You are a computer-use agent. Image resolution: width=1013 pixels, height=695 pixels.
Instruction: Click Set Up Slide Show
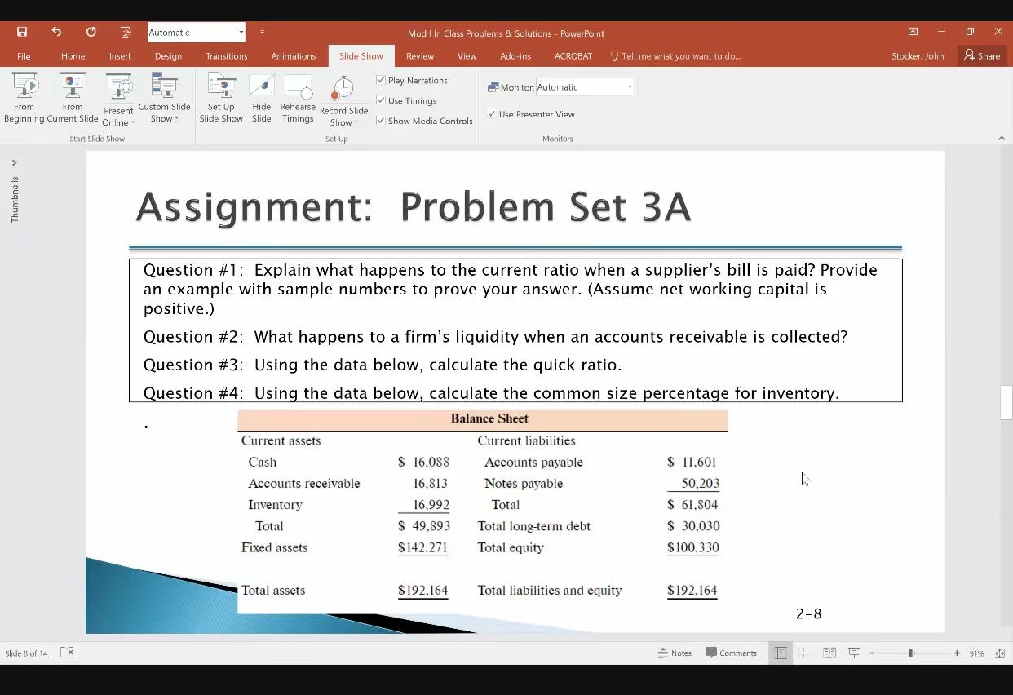point(220,98)
